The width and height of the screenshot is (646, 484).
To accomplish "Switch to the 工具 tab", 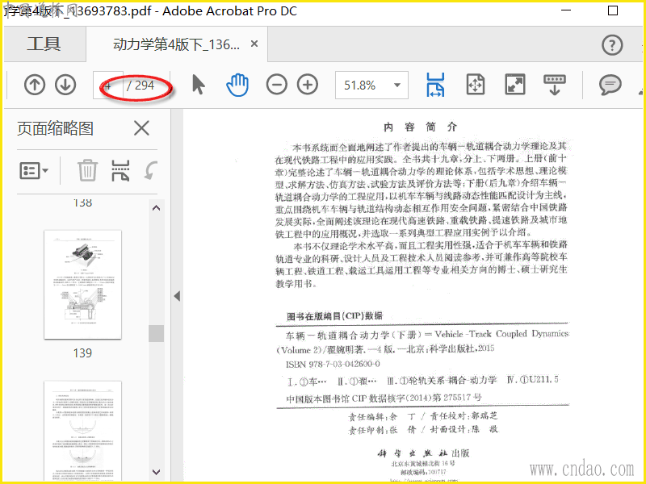I will [x=44, y=44].
